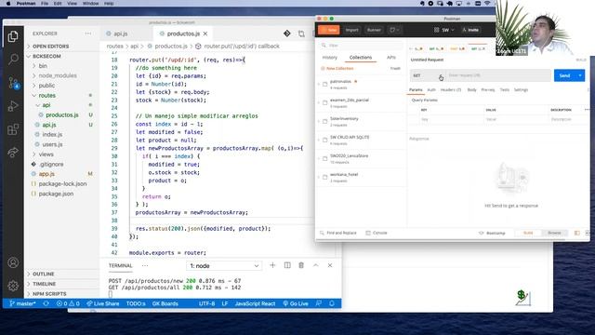This screenshot has width=595, height=335.
Task: Expand the TIMELINE section
Action: [x=44, y=284]
